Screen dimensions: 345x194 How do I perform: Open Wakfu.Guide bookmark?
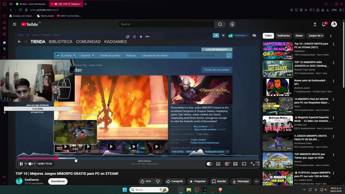(x=45, y=16)
